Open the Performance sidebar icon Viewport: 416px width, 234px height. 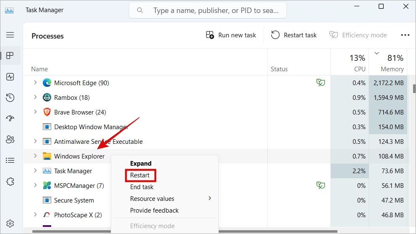tap(10, 77)
